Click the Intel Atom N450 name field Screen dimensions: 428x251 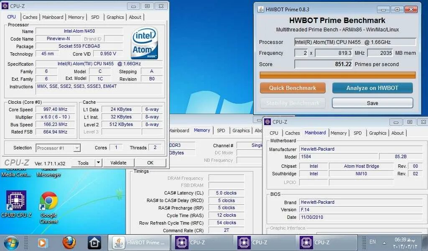click(x=79, y=31)
